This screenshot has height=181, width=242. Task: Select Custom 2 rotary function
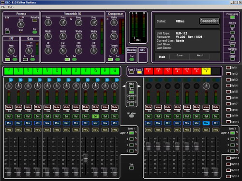[132, 104]
